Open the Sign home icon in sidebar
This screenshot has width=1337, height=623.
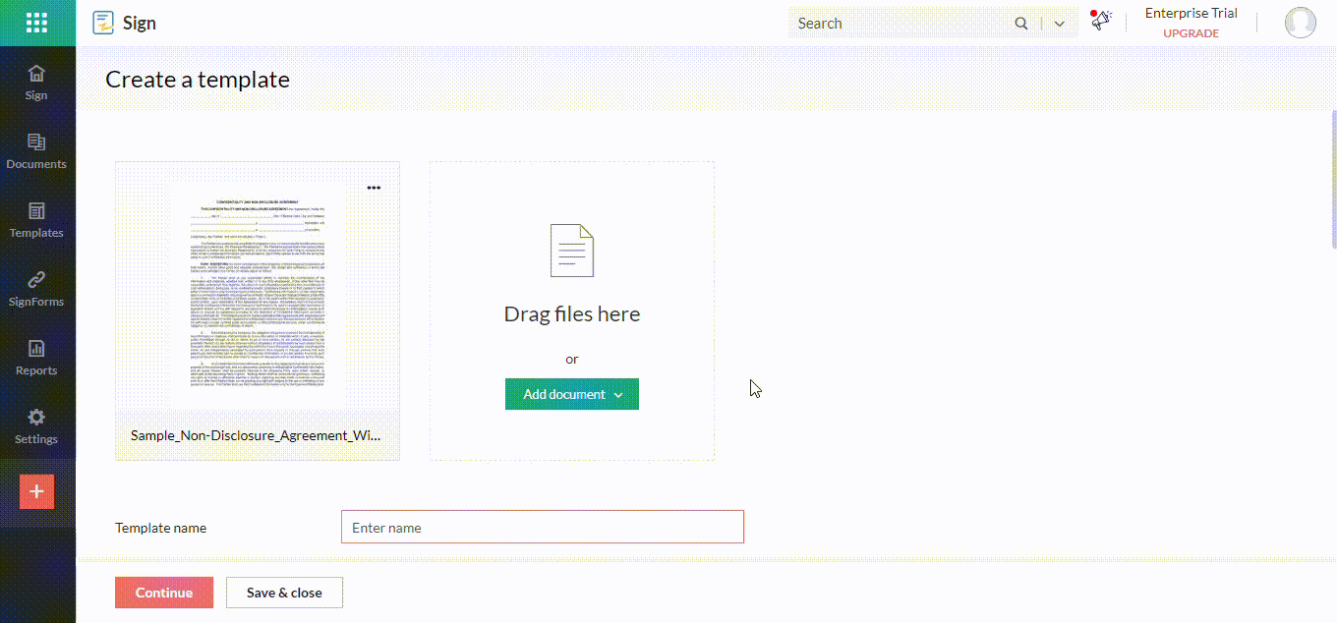[x=36, y=81]
